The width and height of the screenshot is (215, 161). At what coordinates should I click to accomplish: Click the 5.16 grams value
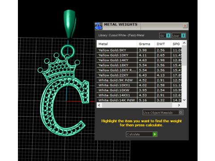(x=143, y=100)
